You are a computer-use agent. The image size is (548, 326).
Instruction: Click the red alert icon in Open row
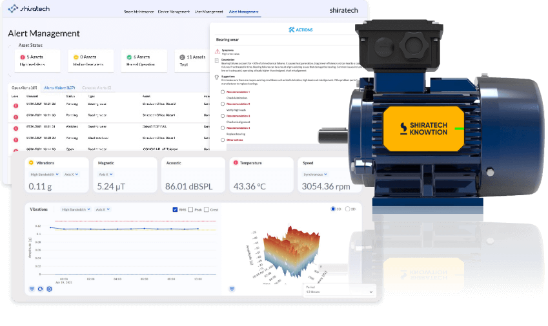pyautogui.click(x=15, y=151)
